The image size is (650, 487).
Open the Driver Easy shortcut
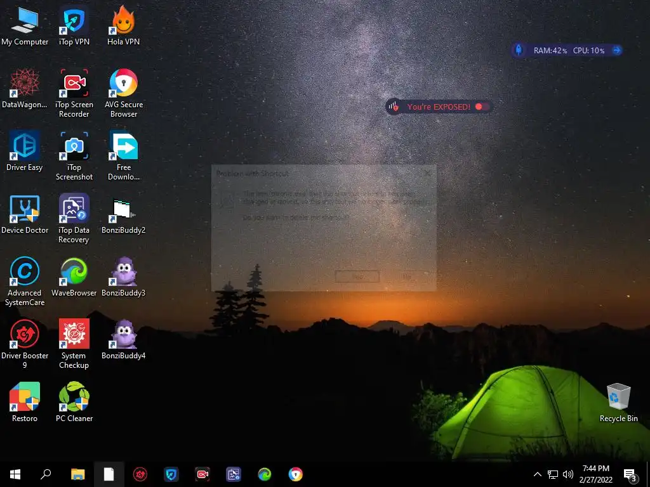point(25,152)
